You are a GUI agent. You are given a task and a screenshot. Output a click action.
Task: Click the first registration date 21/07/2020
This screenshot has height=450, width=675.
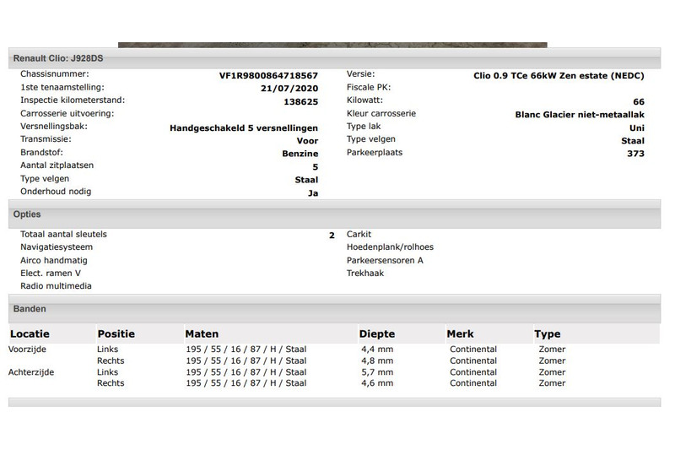pyautogui.click(x=289, y=88)
